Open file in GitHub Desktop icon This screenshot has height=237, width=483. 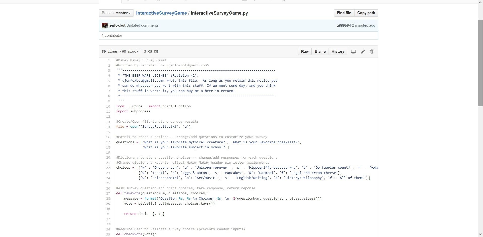353,52
